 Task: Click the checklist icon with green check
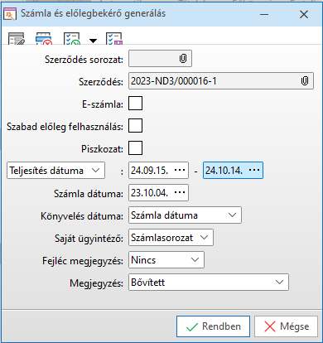[72, 39]
